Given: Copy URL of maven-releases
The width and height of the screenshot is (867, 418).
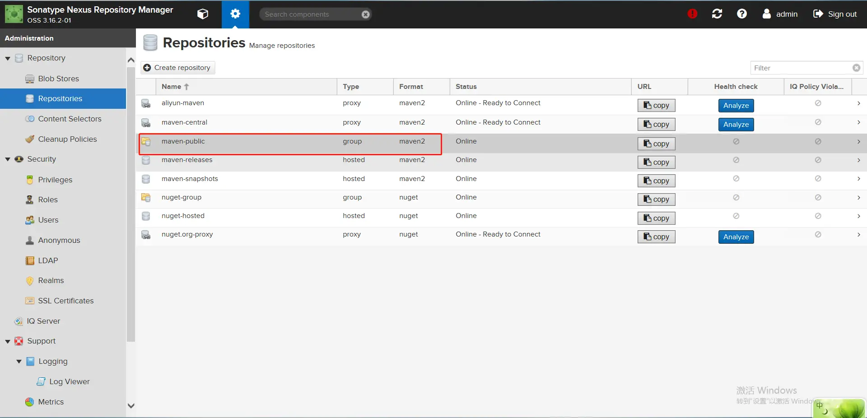Looking at the screenshot, I should (x=656, y=162).
